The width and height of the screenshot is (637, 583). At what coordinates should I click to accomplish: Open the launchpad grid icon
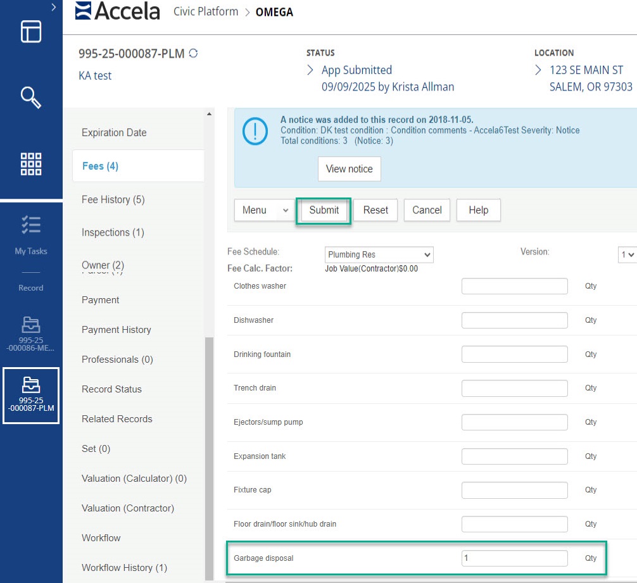click(30, 163)
